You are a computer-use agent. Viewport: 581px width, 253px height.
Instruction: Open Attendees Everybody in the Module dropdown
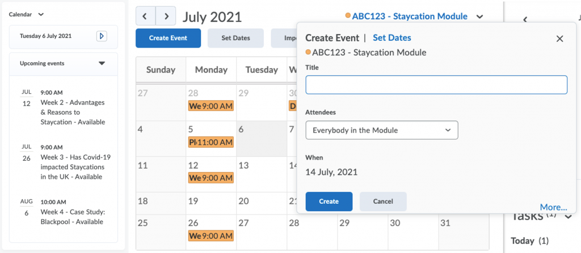pos(382,130)
